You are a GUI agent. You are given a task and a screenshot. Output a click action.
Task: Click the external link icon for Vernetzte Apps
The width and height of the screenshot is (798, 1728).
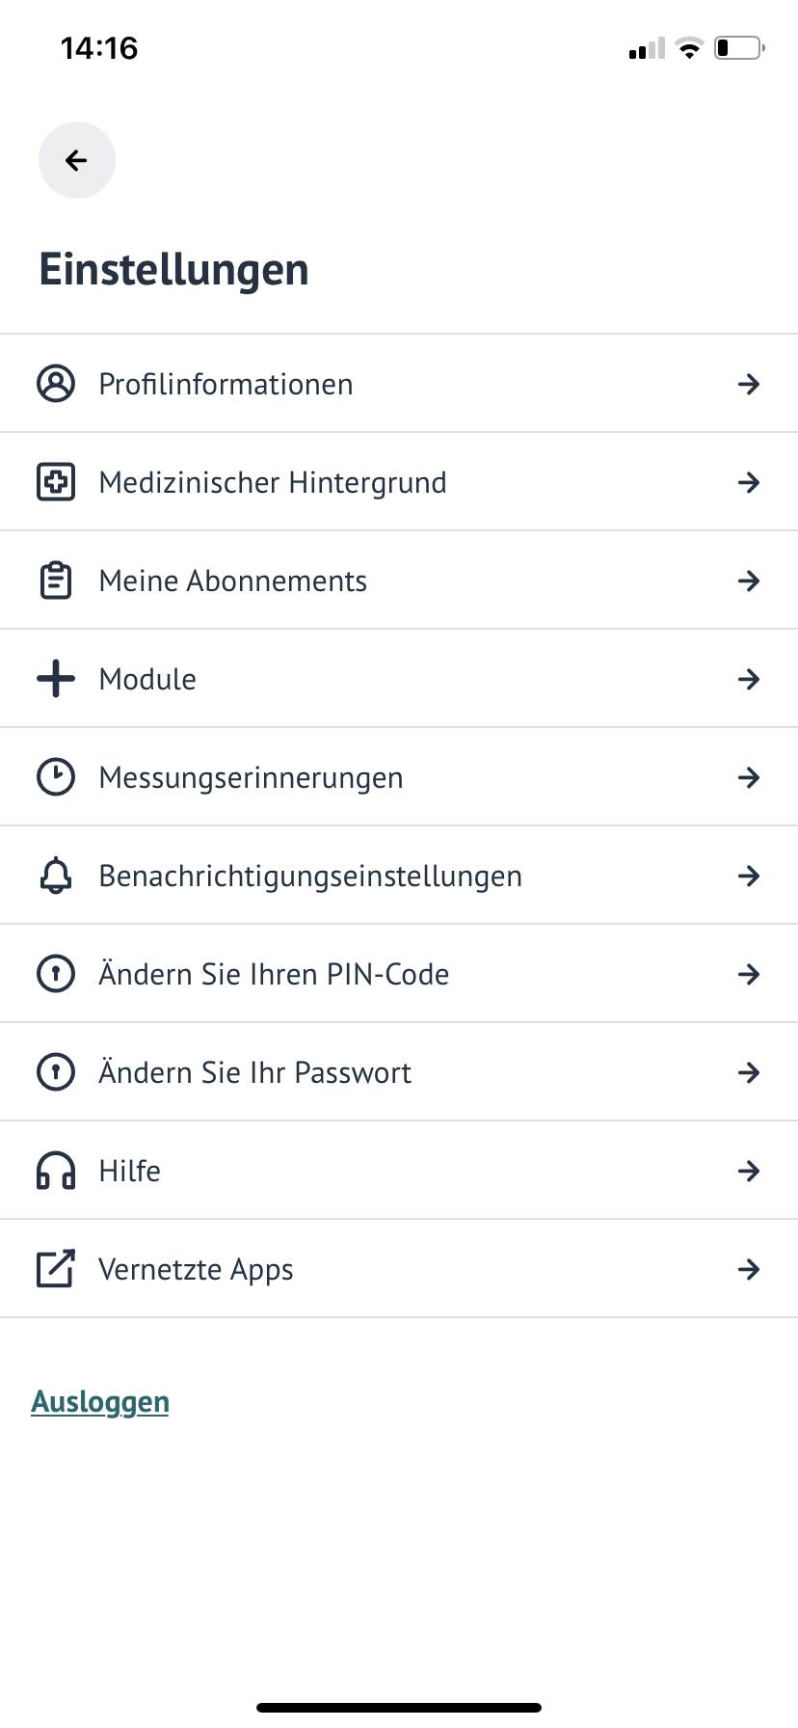point(56,1269)
